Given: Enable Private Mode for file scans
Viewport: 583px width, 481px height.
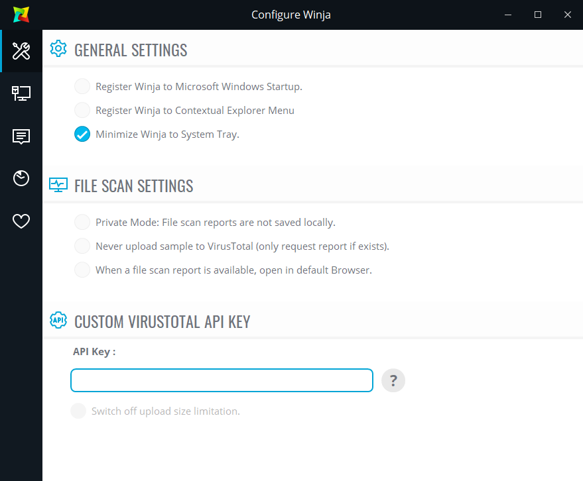Looking at the screenshot, I should coord(82,222).
